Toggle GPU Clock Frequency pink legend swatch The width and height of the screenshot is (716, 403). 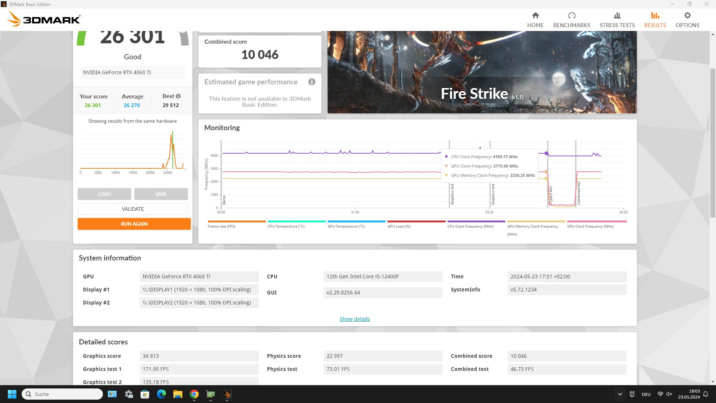[x=597, y=222]
